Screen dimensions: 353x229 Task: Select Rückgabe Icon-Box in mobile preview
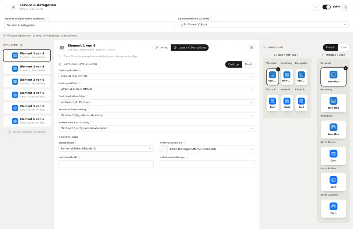pos(333,130)
